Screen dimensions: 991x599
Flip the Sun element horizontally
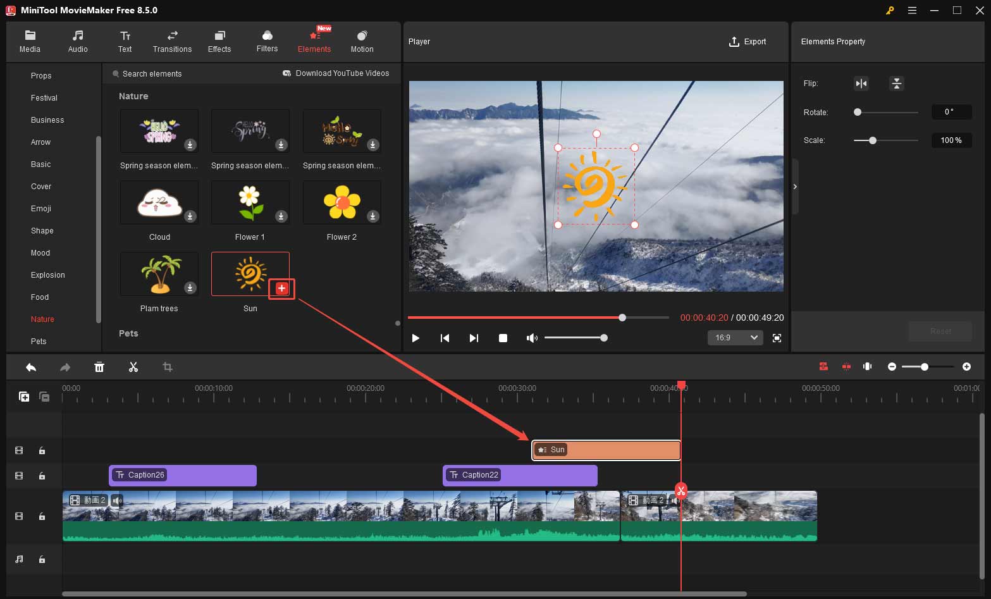pyautogui.click(x=861, y=83)
